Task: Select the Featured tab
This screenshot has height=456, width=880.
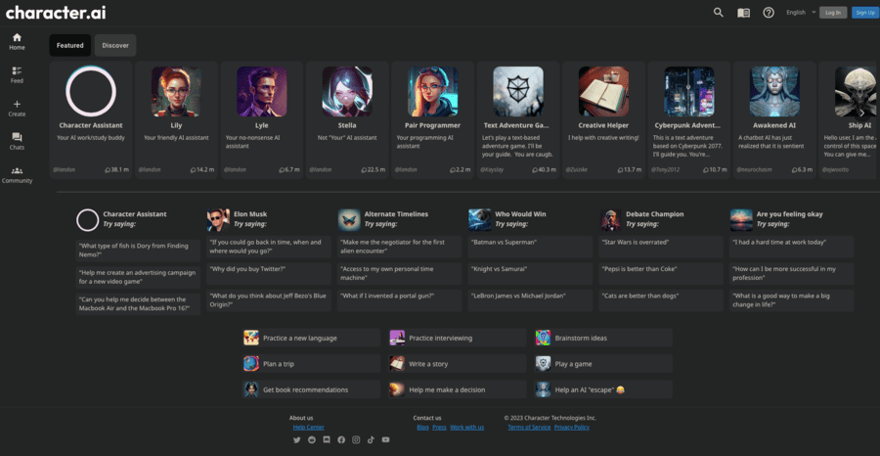Action: 70,45
